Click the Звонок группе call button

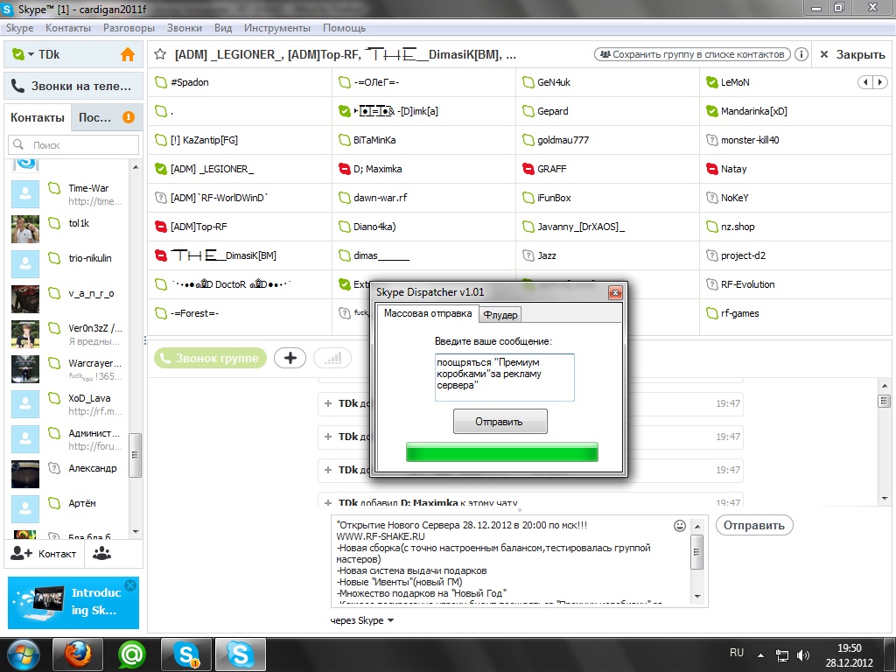tap(210, 358)
